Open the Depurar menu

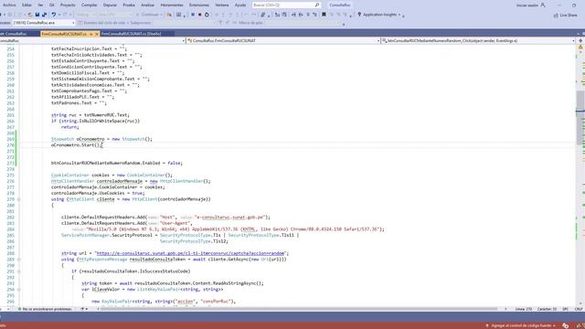tap(110, 5)
